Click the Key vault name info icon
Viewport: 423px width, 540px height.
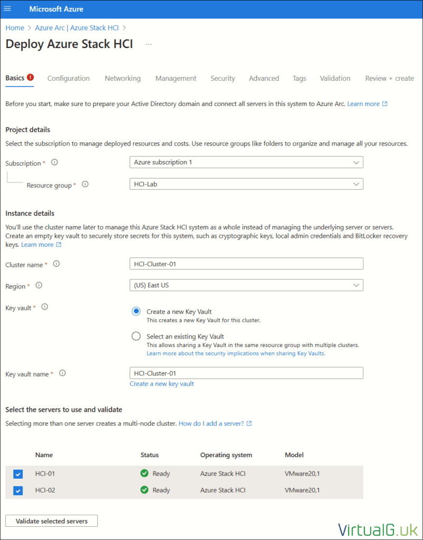[62, 373]
